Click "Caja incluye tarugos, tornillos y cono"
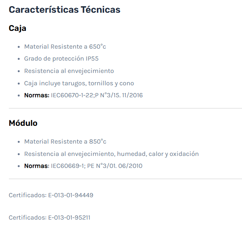Screen dimensions: 242x225 click(x=79, y=83)
